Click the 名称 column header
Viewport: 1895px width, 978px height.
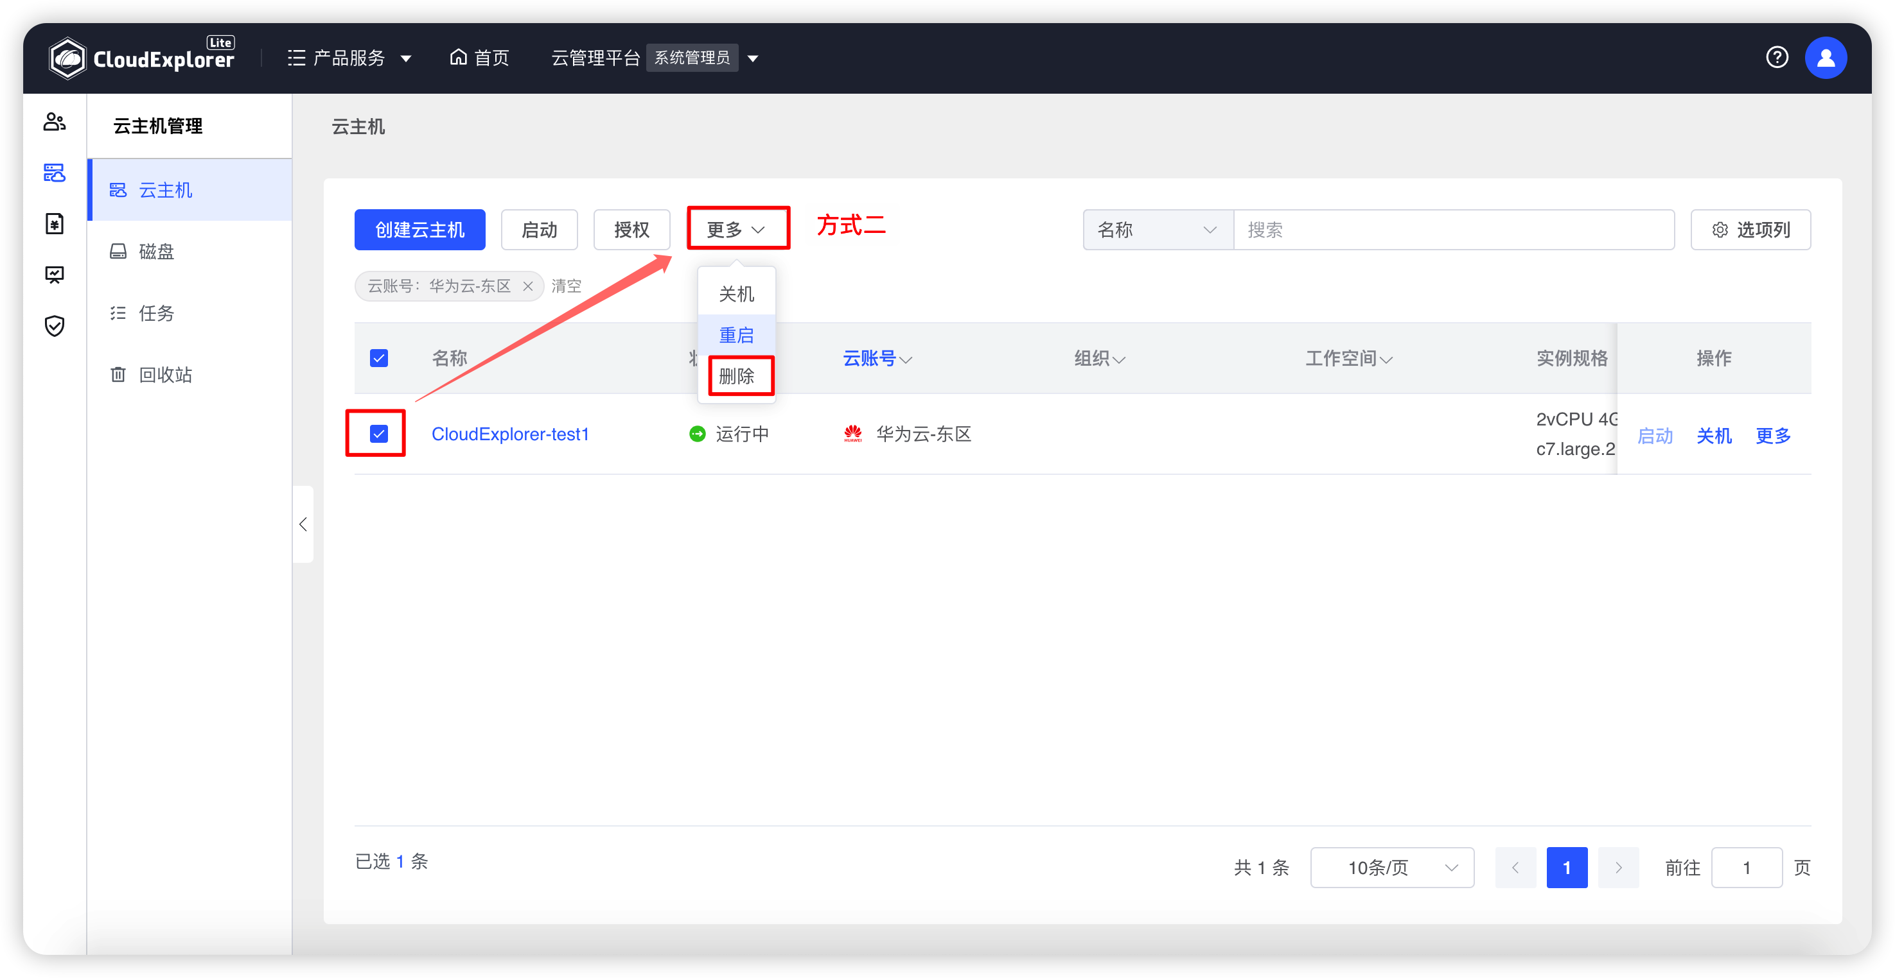(x=449, y=358)
